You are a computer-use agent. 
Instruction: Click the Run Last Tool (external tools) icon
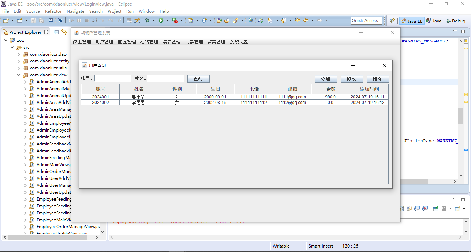tap(175, 21)
